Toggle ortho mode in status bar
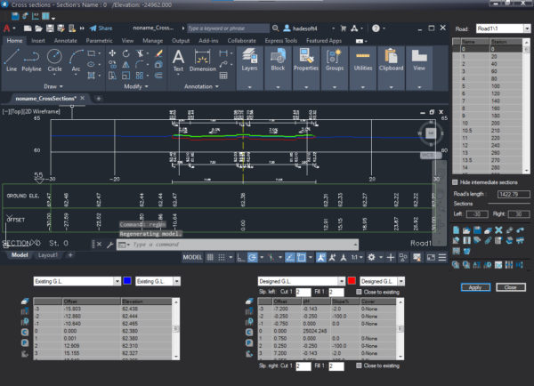 (241, 257)
